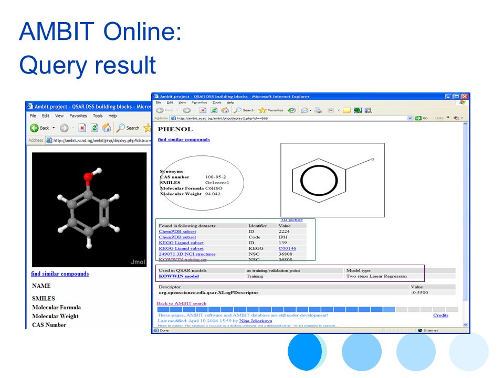
Task: Open Edit button dropdown arrow
Action: pos(338,110)
